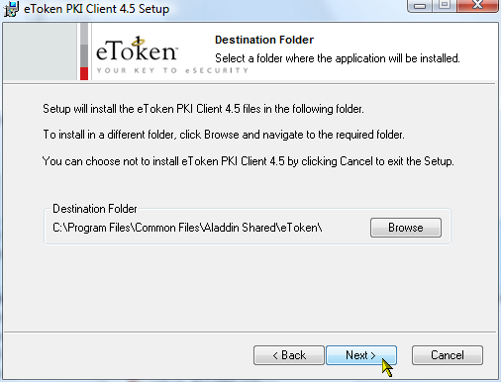Minimize the eToken setup window
The width and height of the screenshot is (501, 382).
[420, 6]
